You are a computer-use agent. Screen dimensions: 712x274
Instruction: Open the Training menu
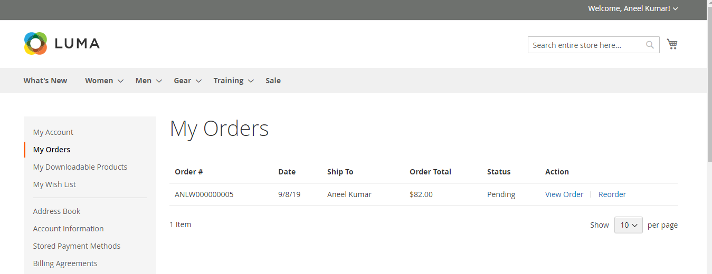233,81
